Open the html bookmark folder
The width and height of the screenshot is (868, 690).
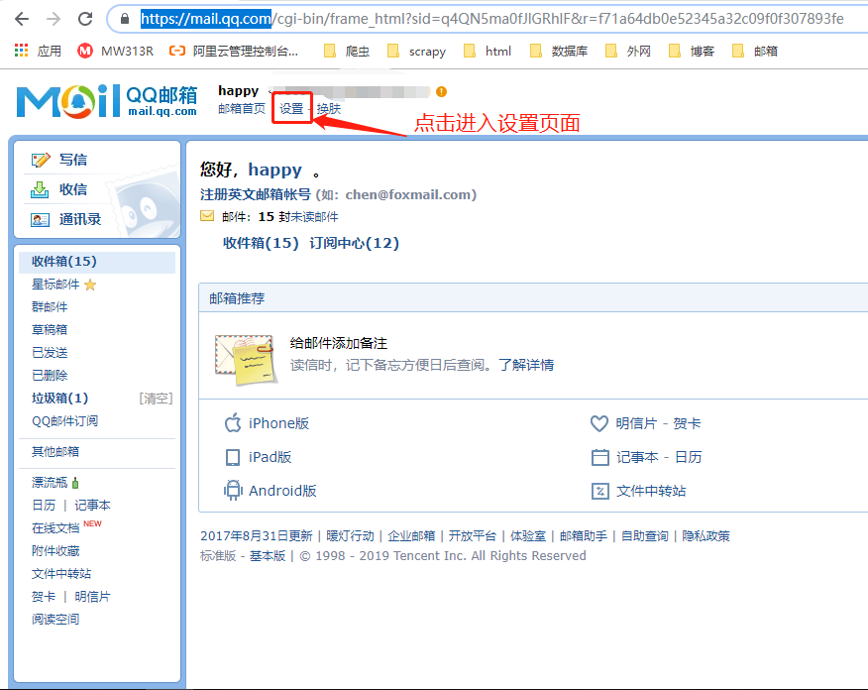point(488,51)
